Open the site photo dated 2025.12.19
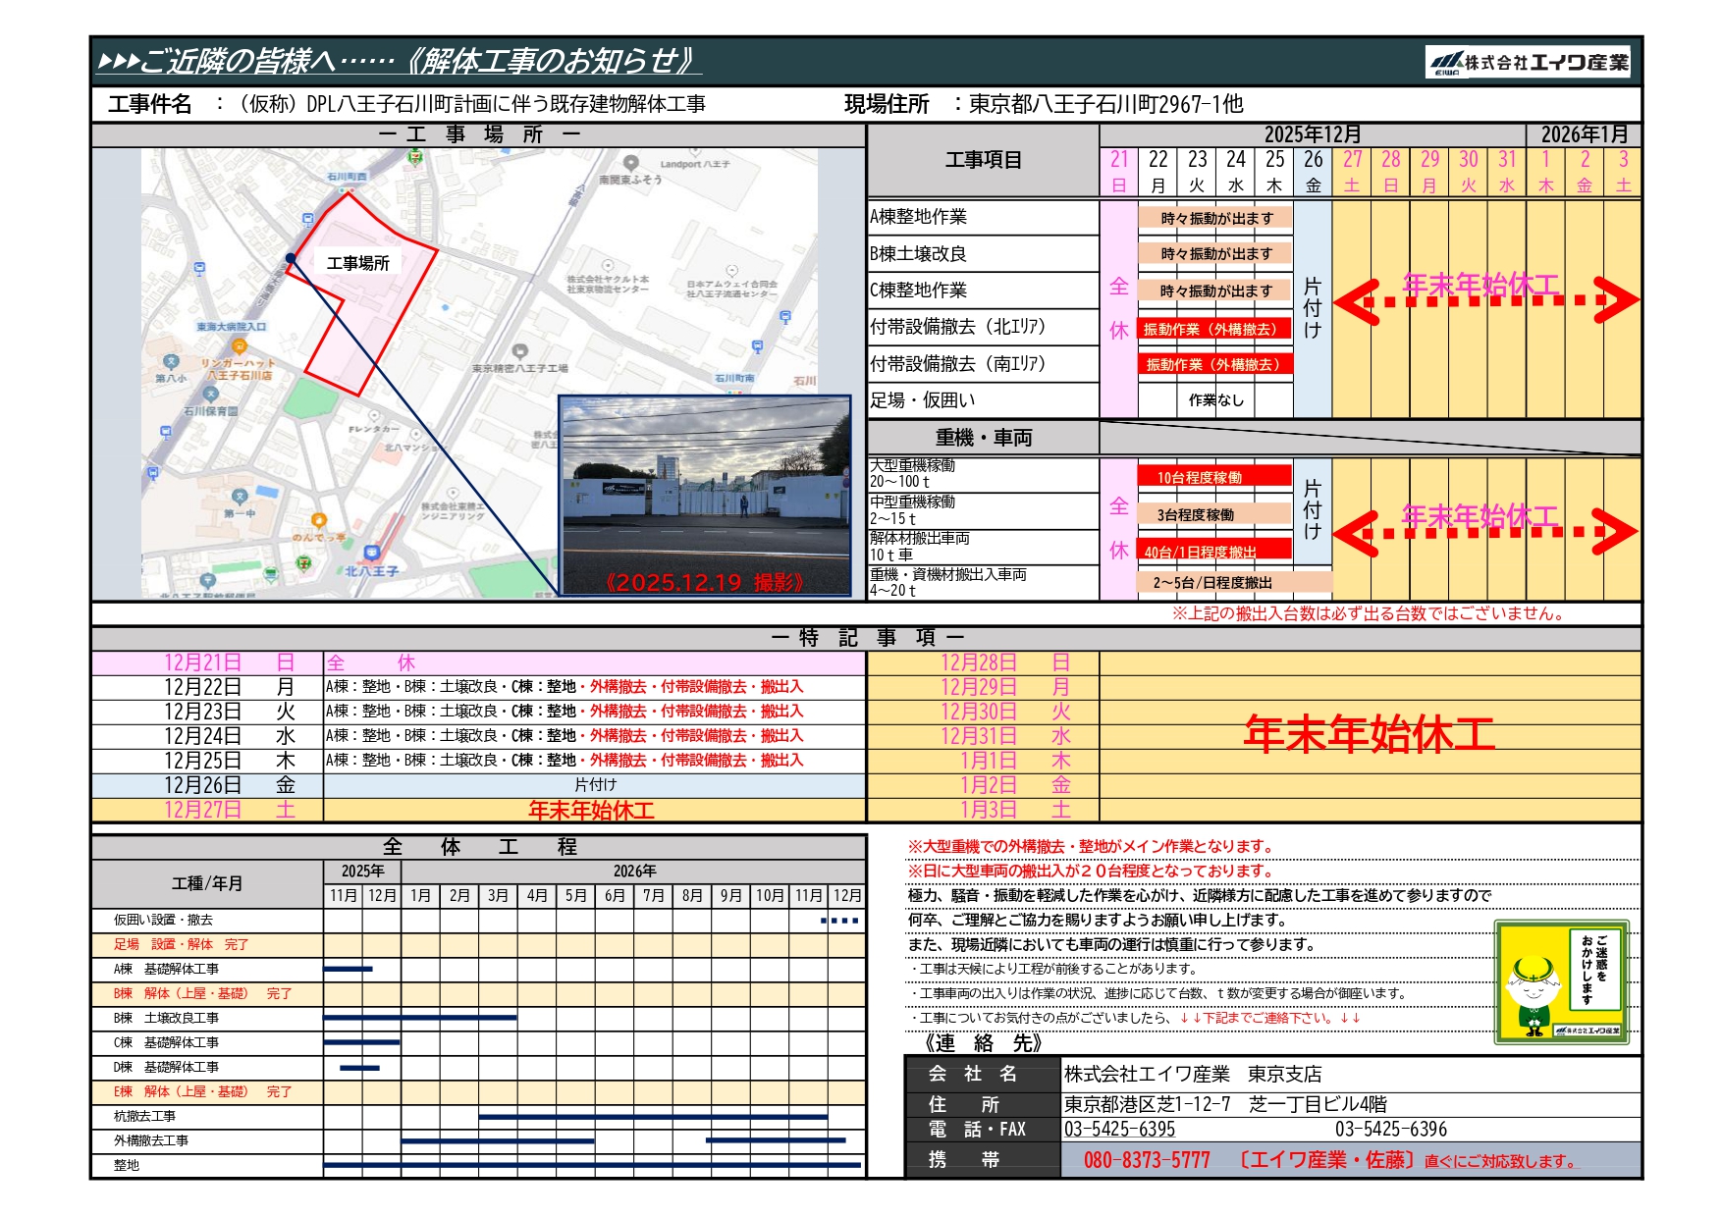 704,495
